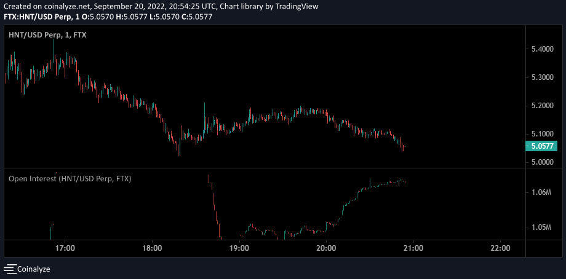Image resolution: width=566 pixels, height=279 pixels.
Task: Click the Created on coinalyze.net header line
Action: [x=161, y=6]
